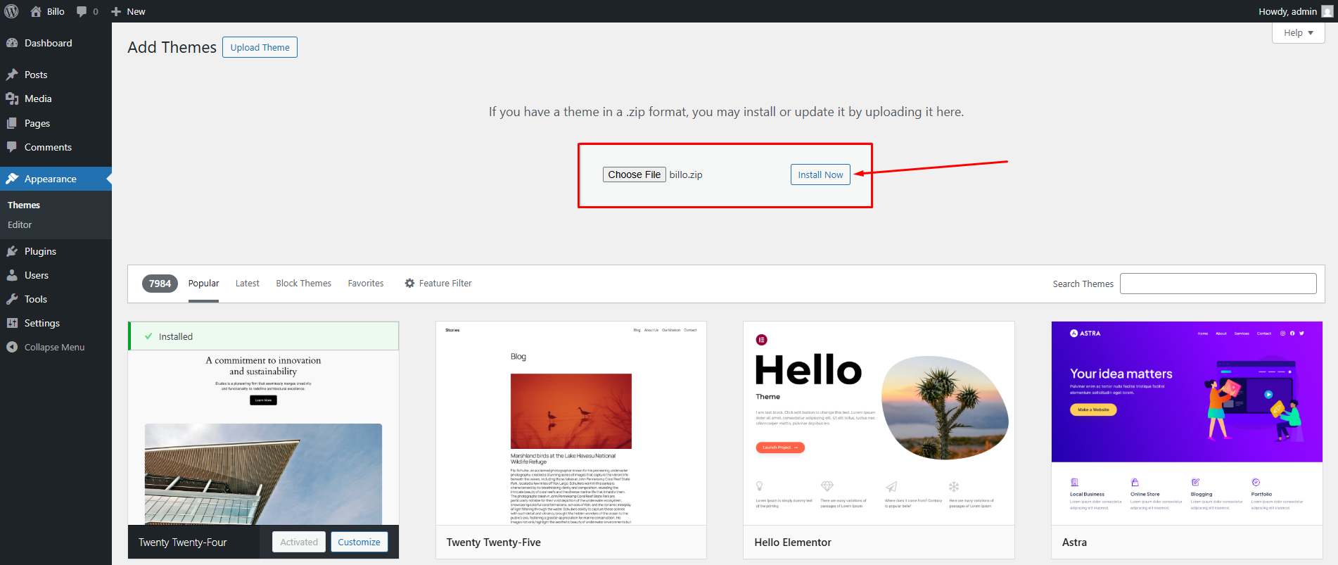Image resolution: width=1338 pixels, height=565 pixels.
Task: Open the comments bubble icon in admin bar
Action: click(82, 11)
